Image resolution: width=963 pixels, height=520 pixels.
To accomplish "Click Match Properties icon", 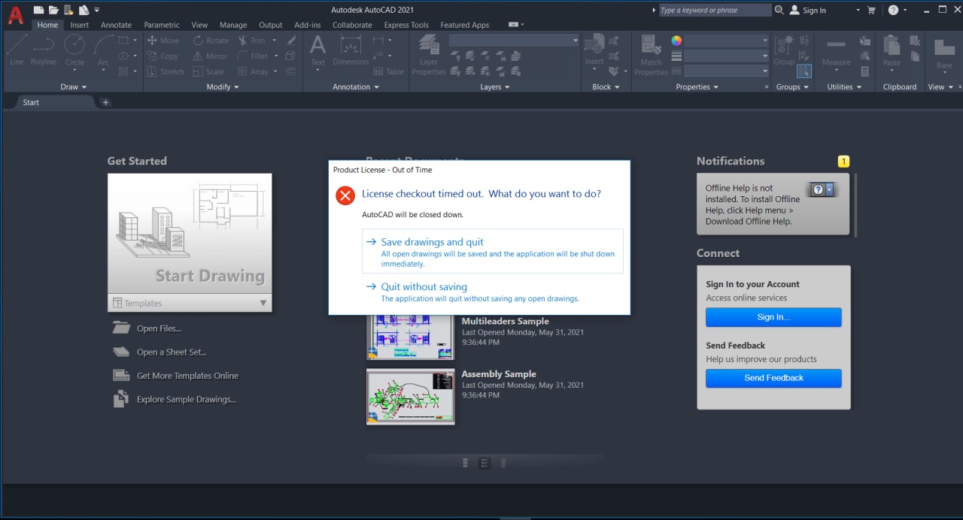I will point(651,54).
